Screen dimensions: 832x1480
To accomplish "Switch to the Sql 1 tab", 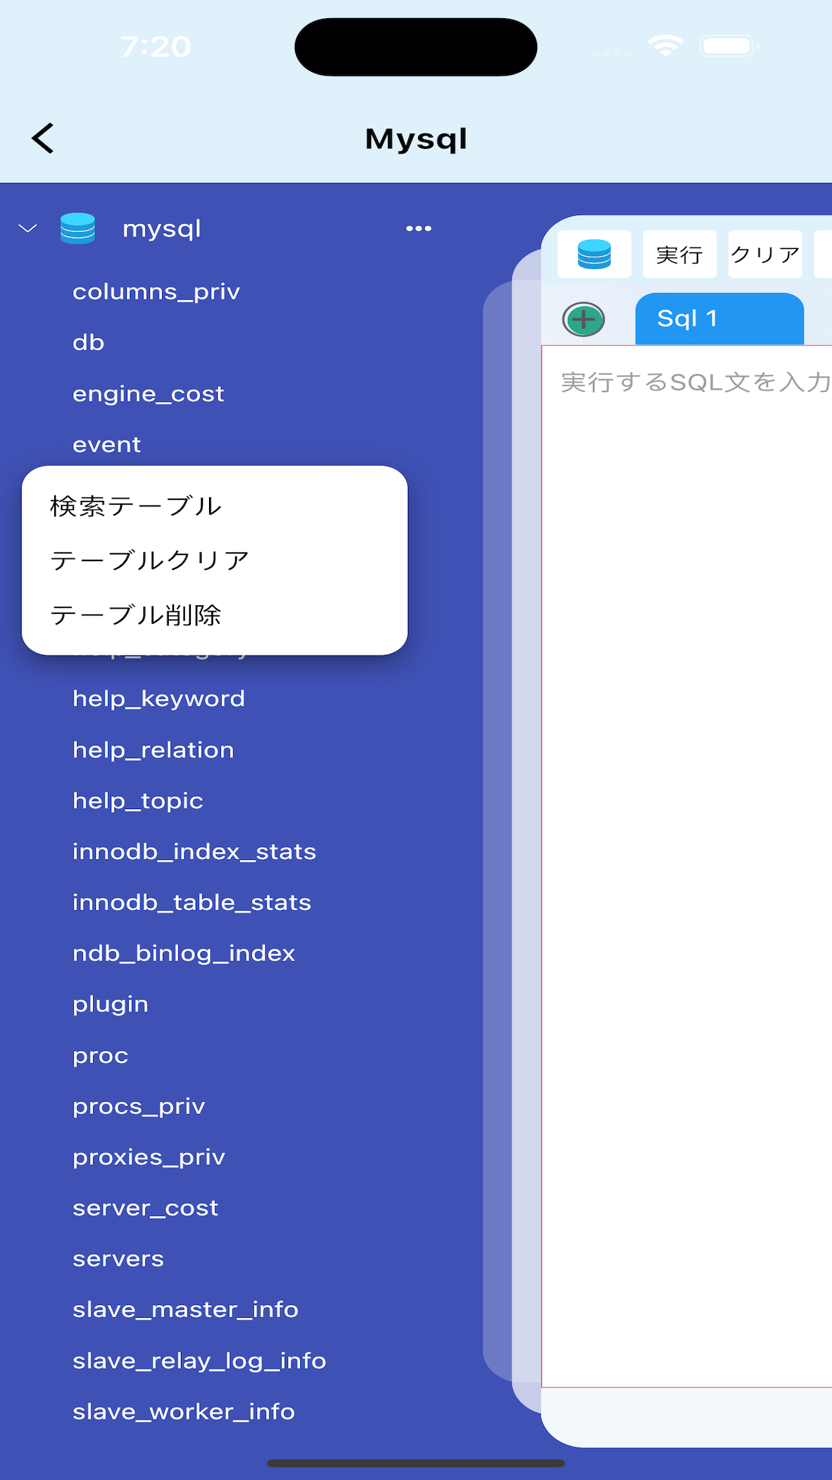I will point(719,319).
